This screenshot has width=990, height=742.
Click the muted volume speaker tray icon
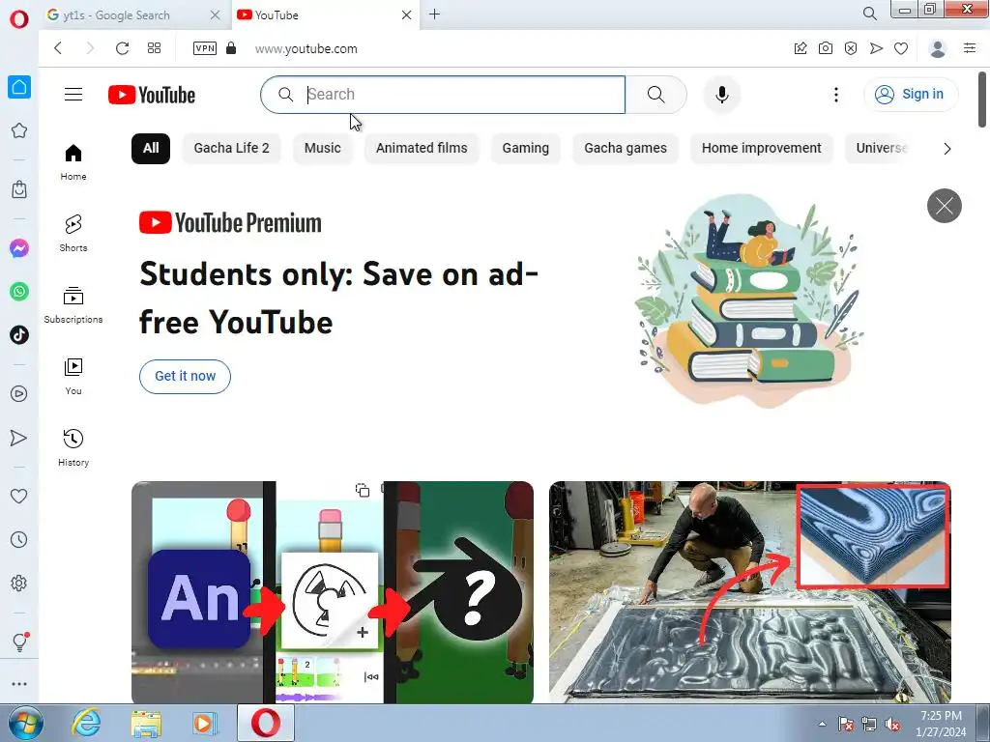pyautogui.click(x=892, y=725)
